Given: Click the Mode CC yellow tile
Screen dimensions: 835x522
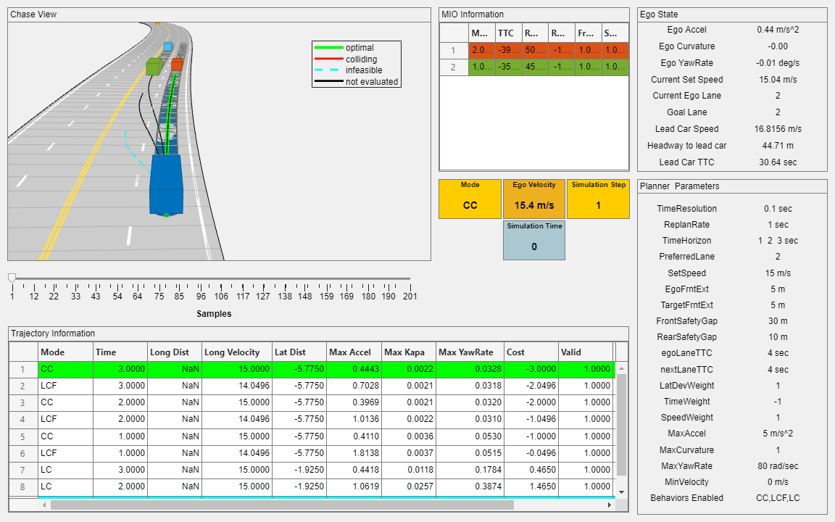Looking at the screenshot, I should [x=470, y=199].
